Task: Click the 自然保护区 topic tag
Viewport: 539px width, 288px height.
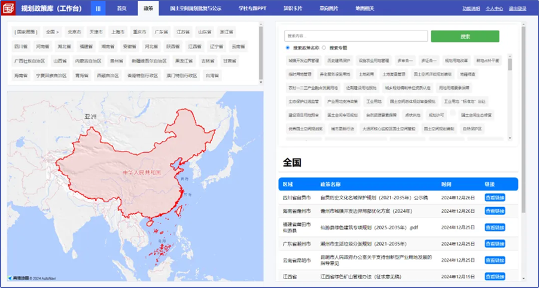Action: 473,129
